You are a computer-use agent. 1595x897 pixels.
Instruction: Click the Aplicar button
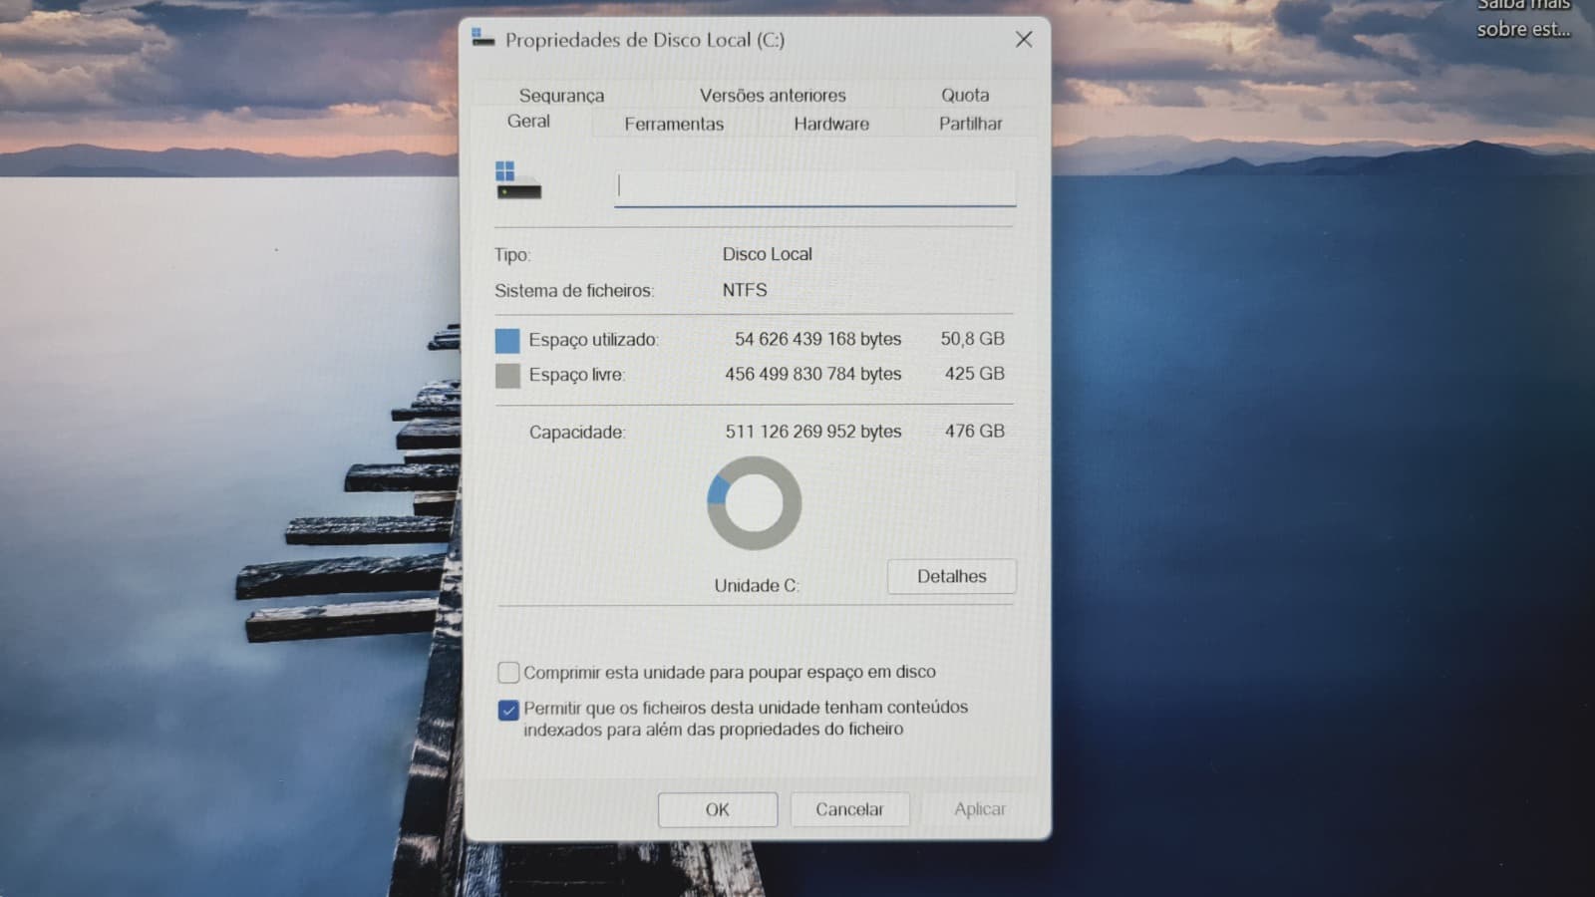(980, 809)
